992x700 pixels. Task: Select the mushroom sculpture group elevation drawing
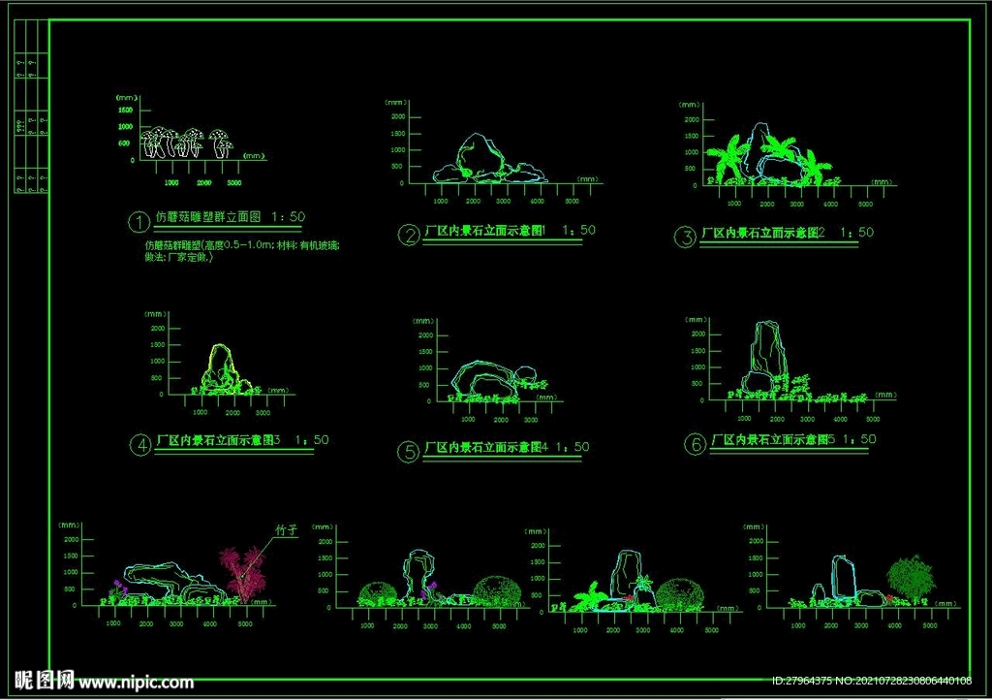(187, 143)
